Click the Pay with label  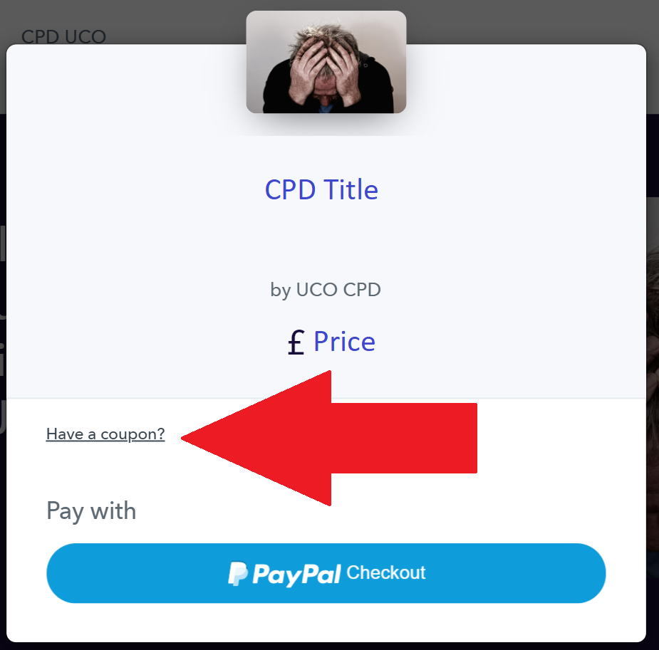coord(91,511)
